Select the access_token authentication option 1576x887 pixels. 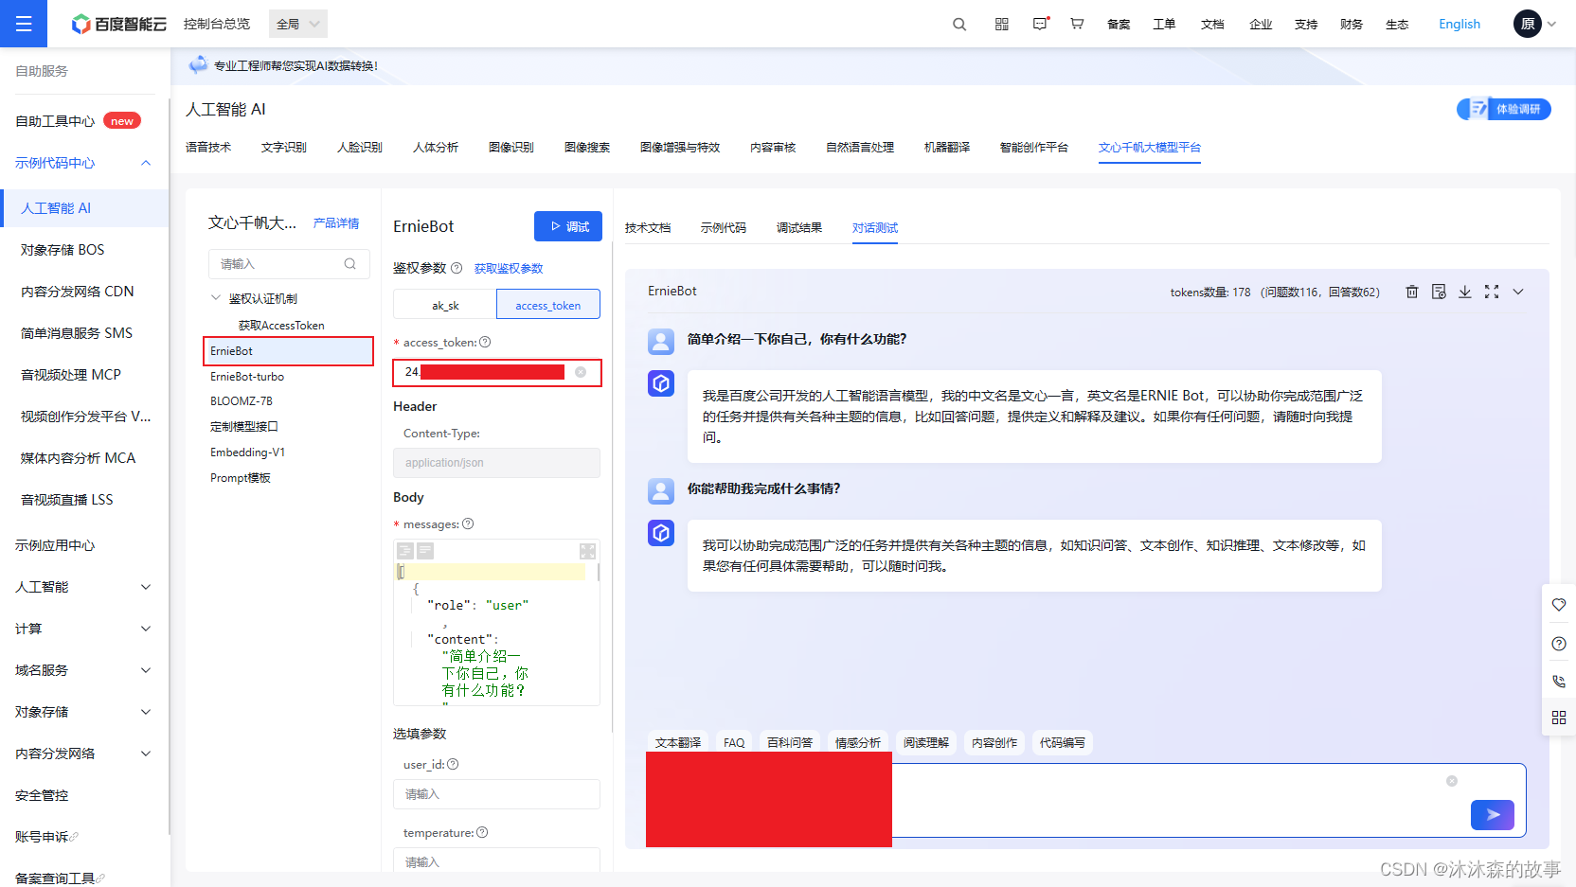[x=548, y=305]
